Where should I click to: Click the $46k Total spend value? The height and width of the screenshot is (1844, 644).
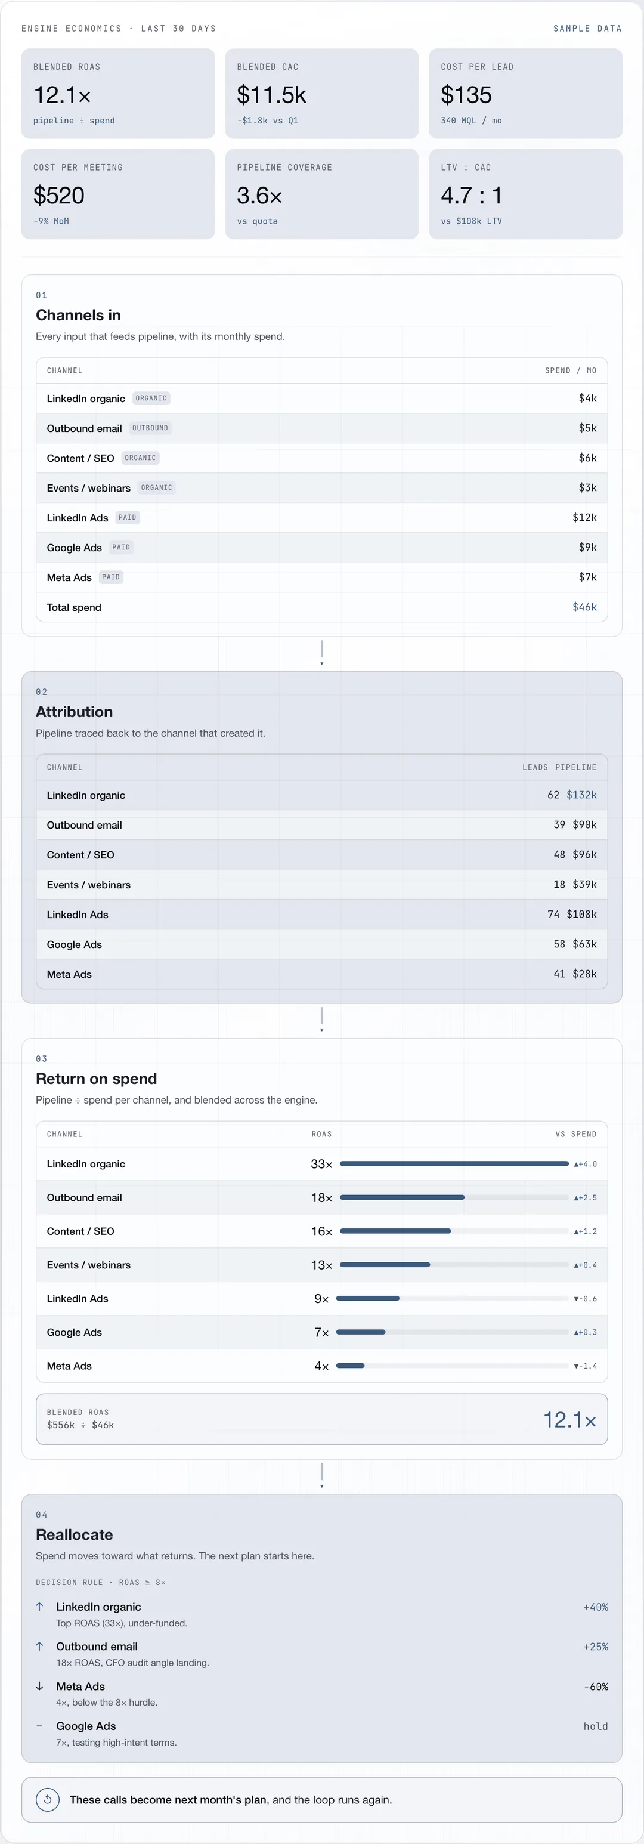(584, 607)
